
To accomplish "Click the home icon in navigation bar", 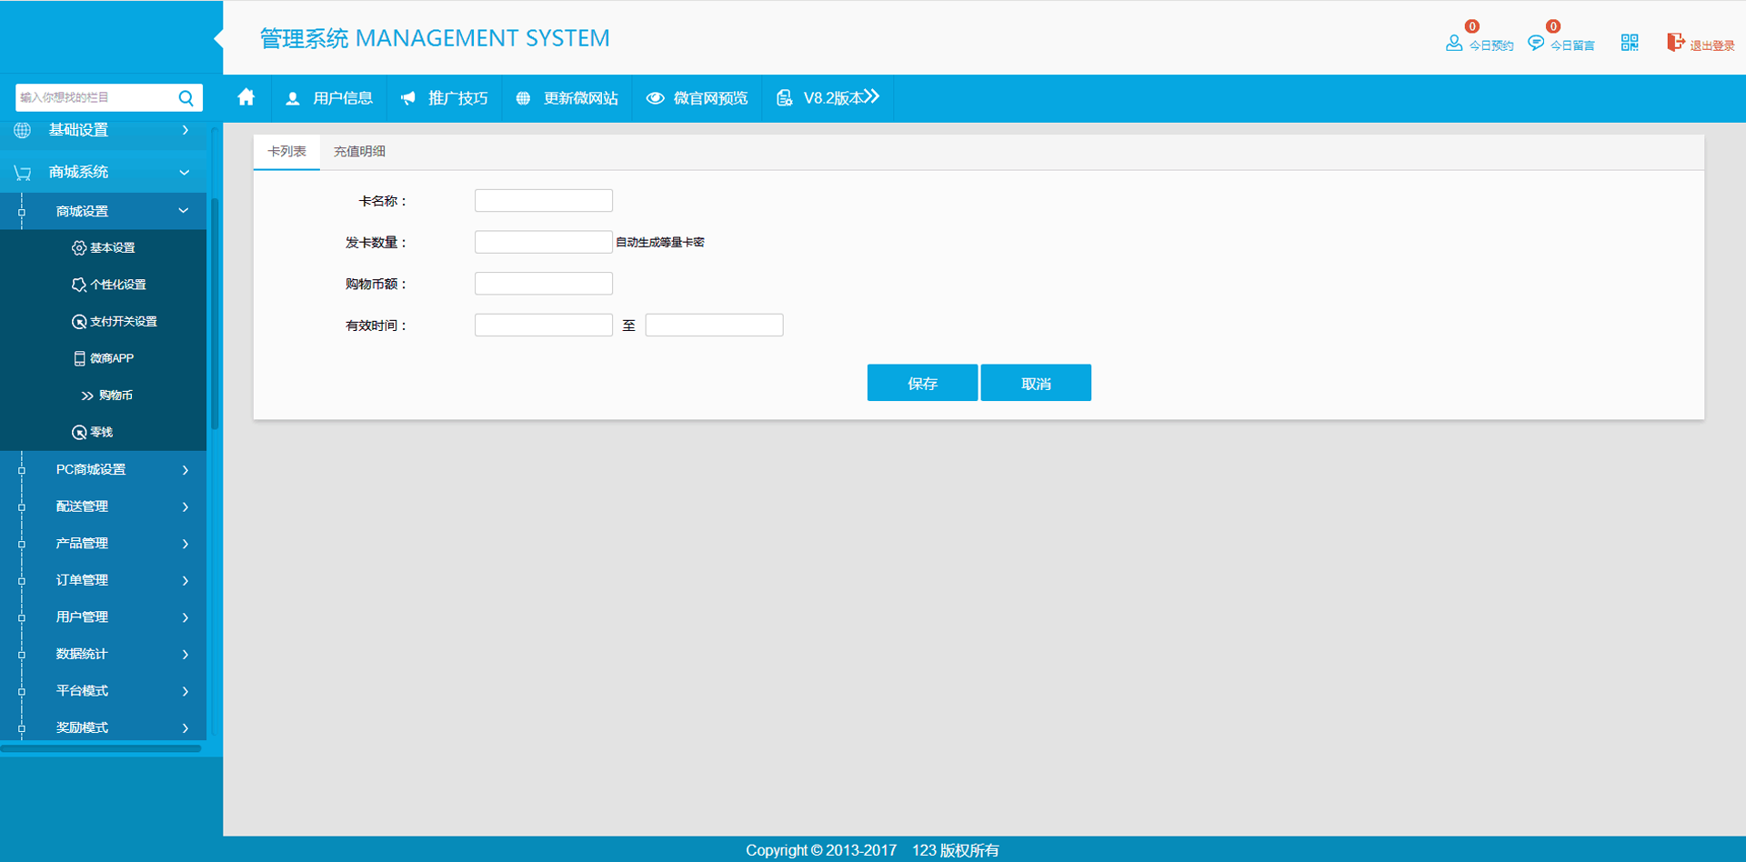I will pos(246,97).
